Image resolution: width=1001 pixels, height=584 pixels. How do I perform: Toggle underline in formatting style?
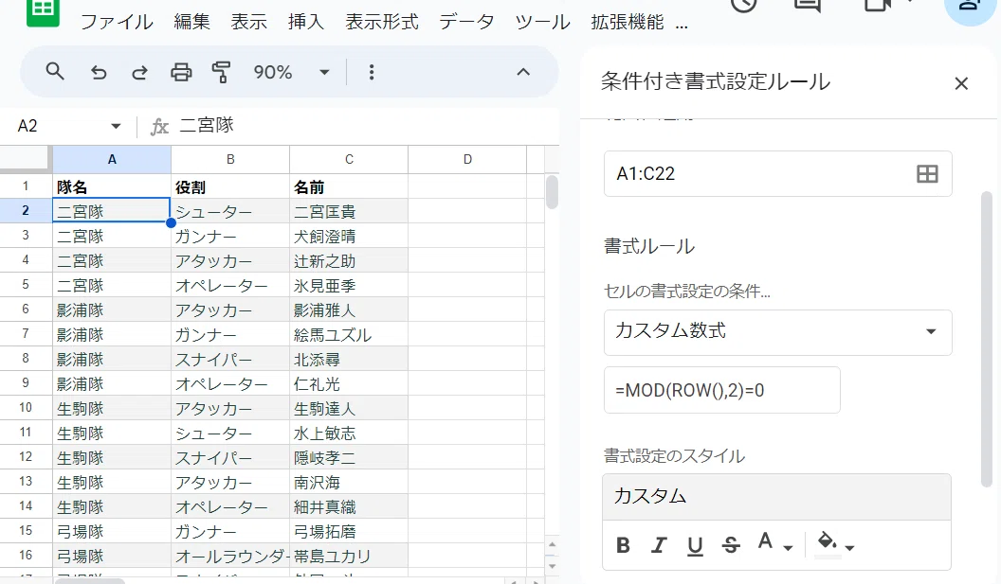(x=695, y=546)
